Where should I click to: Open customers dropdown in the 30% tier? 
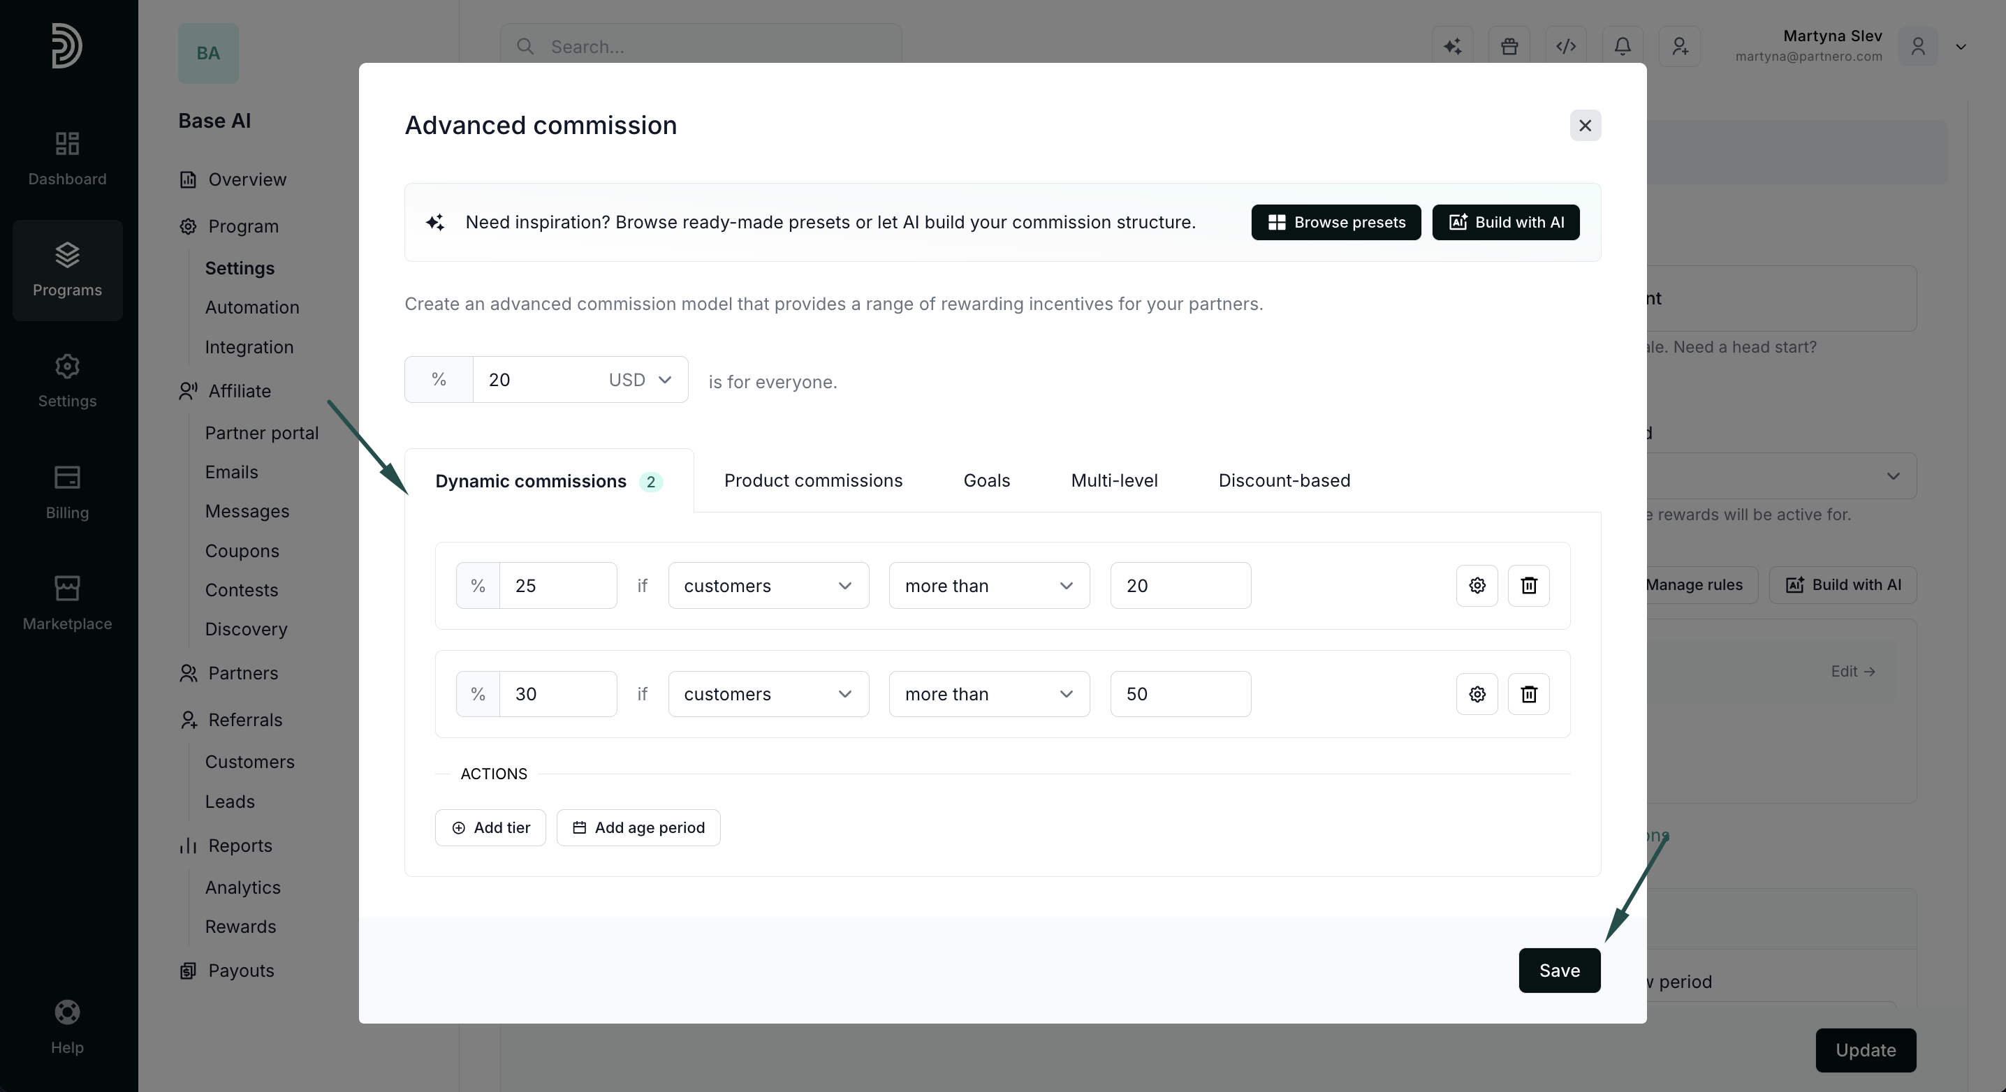point(768,693)
